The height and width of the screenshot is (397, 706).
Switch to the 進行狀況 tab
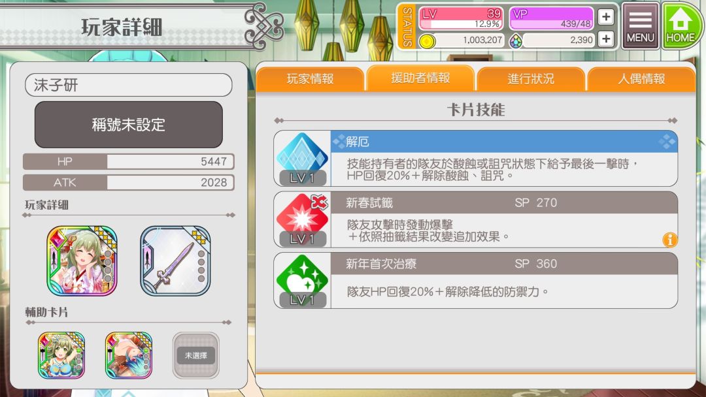(x=531, y=79)
